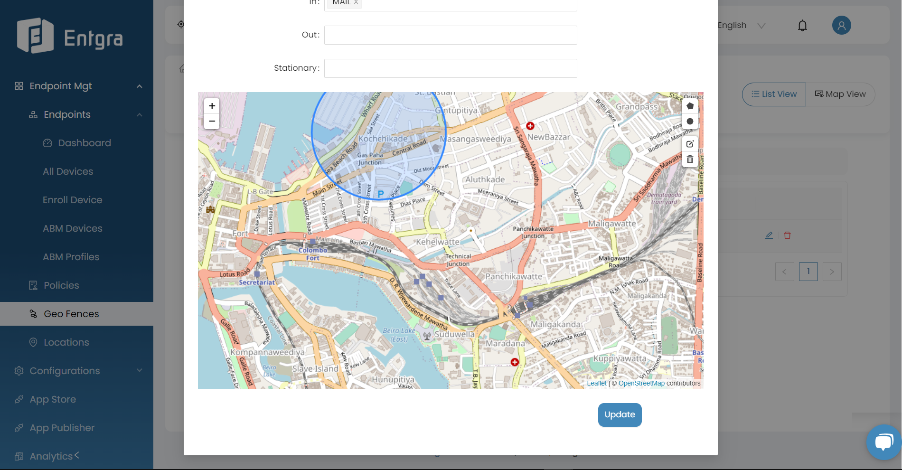Click the NewBazzar hospital marker on map
Viewport: 902px width, 470px height.
[x=530, y=126]
